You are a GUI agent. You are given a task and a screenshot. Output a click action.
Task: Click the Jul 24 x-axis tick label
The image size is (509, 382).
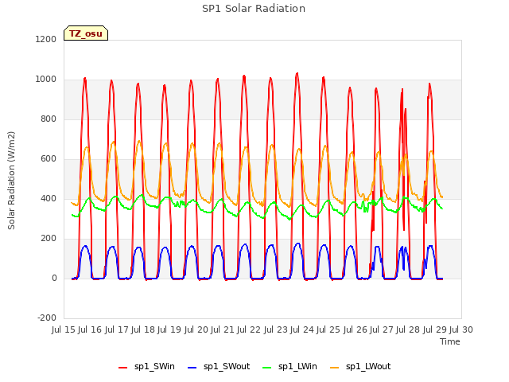click(x=302, y=329)
